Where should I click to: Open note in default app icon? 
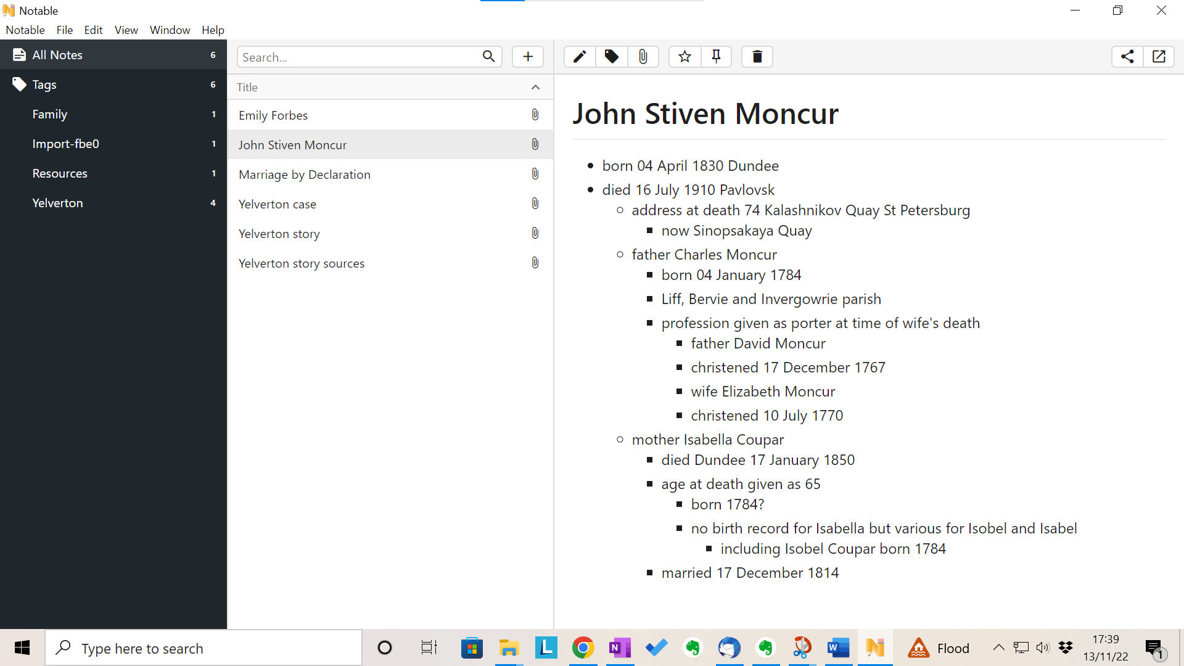tap(1159, 57)
